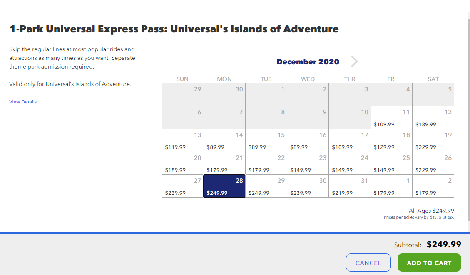Open the View Details link
The height and width of the screenshot is (275, 470).
coord(23,102)
